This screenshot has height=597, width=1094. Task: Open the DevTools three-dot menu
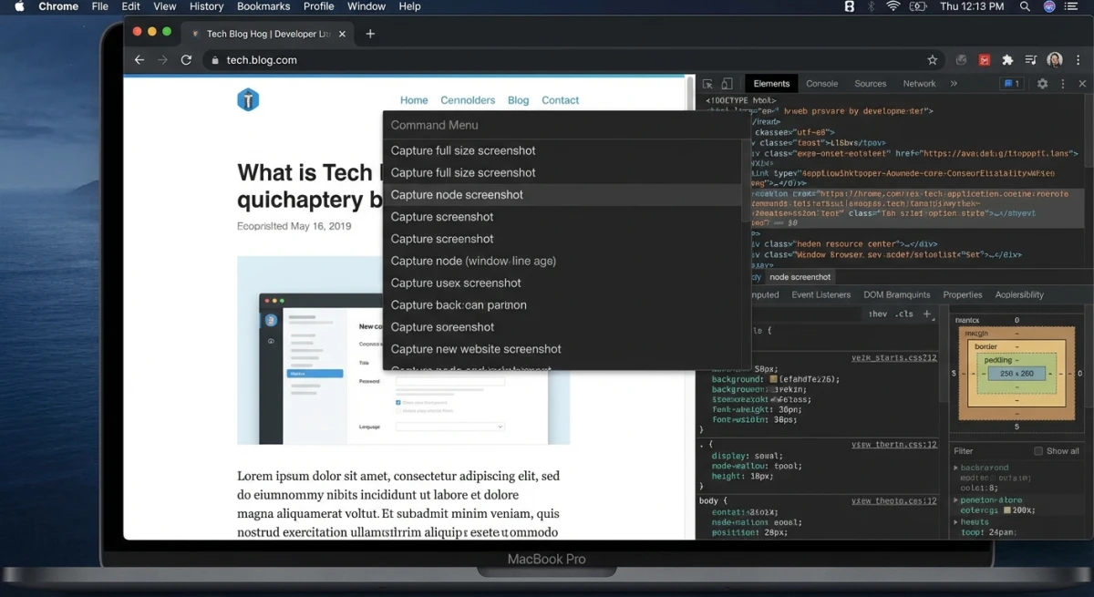(x=1062, y=84)
